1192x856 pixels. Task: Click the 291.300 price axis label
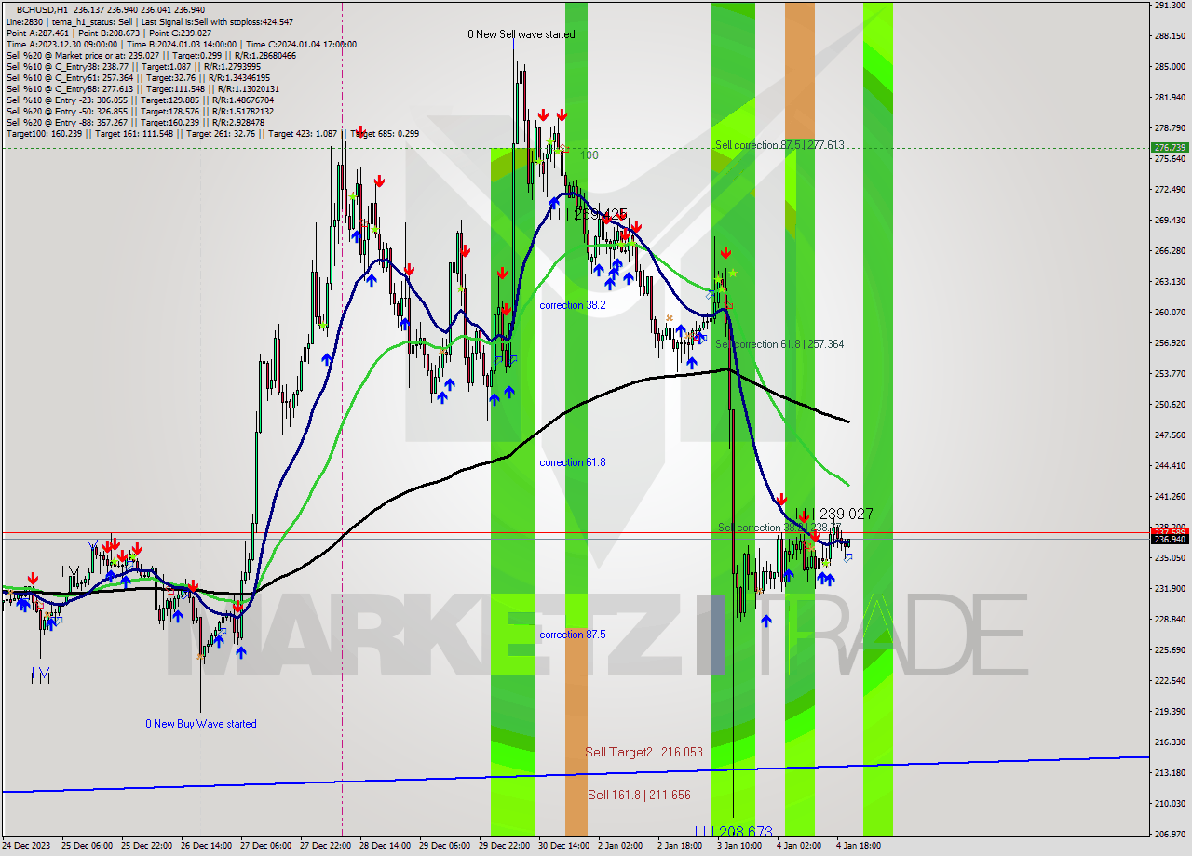1170,6
